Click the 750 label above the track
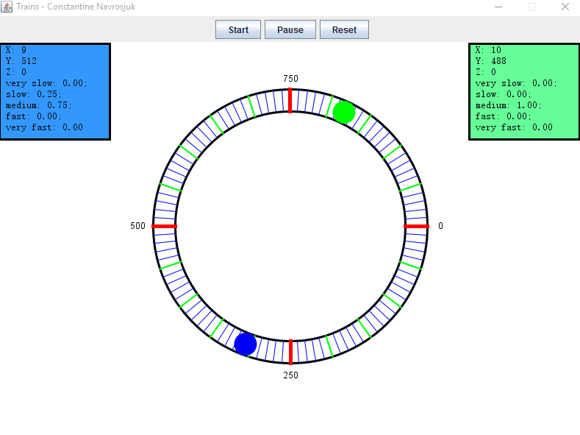The width and height of the screenshot is (580, 435). tap(290, 79)
